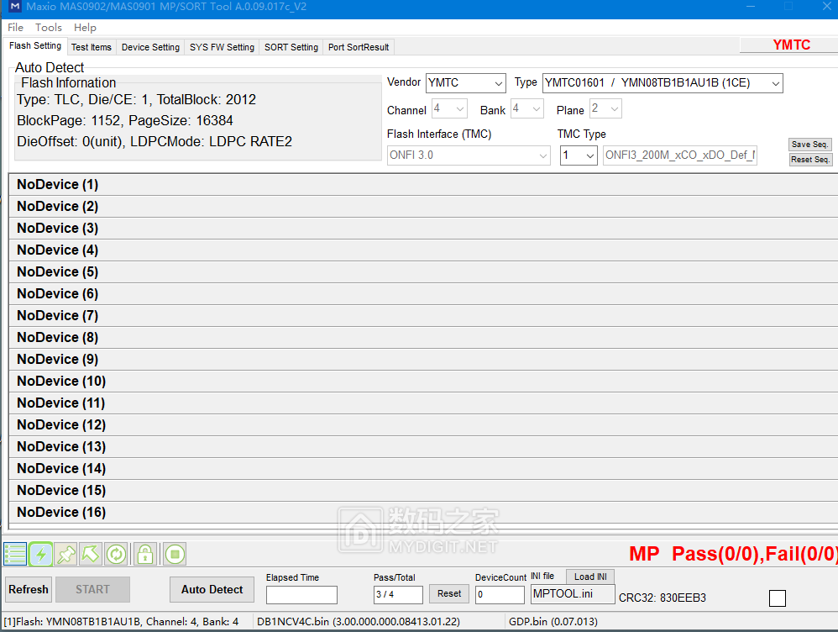Open the Plane dropdown
The image size is (838, 632).
point(605,108)
